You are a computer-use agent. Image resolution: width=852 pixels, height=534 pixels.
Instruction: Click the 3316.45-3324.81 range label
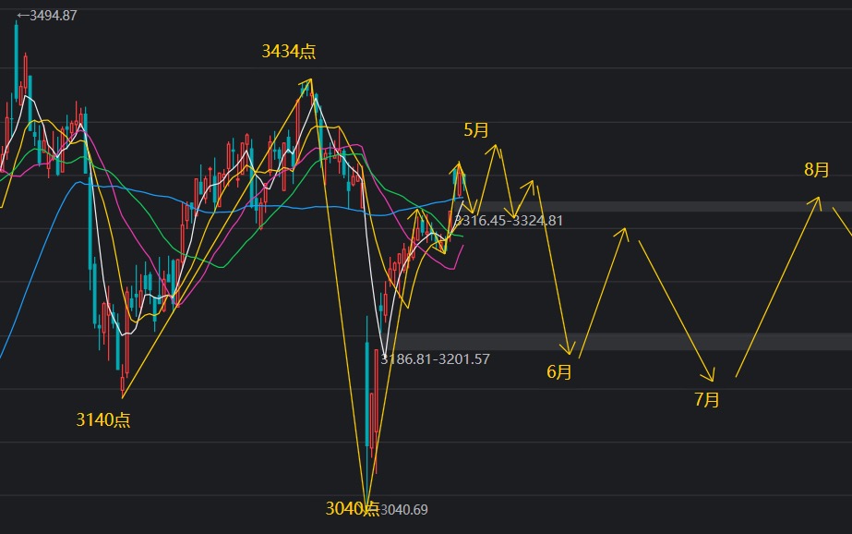(509, 221)
